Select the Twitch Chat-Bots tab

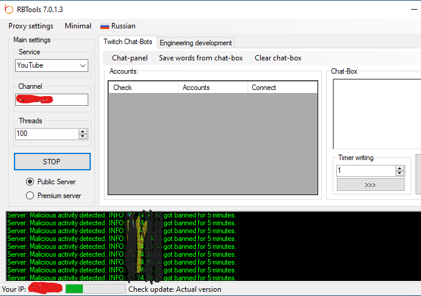(128, 42)
